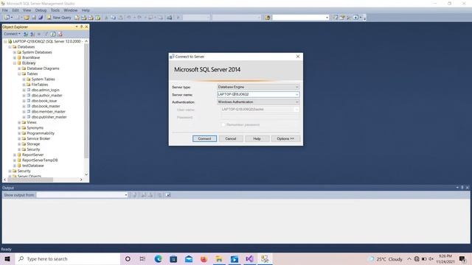Viewport: 472px width, 265px height.
Task: Open the File menu
Action: pos(5,10)
